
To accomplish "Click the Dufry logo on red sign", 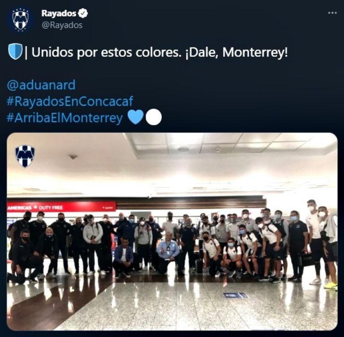I will [x=108, y=208].
